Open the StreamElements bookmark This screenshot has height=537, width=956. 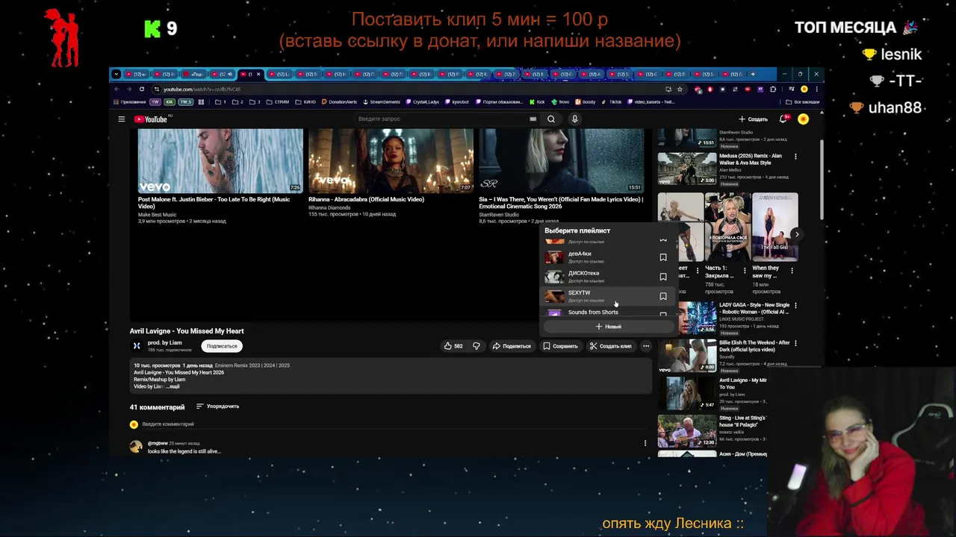[x=381, y=101]
